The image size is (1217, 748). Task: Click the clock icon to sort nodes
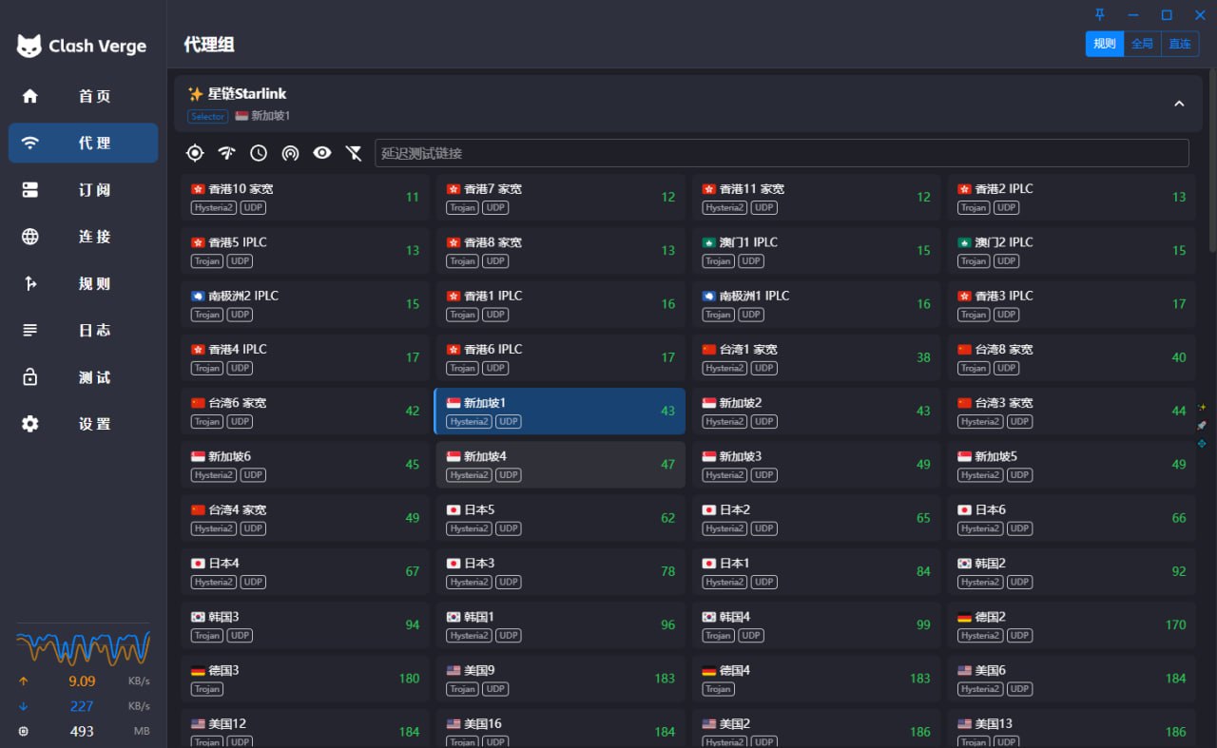point(259,153)
